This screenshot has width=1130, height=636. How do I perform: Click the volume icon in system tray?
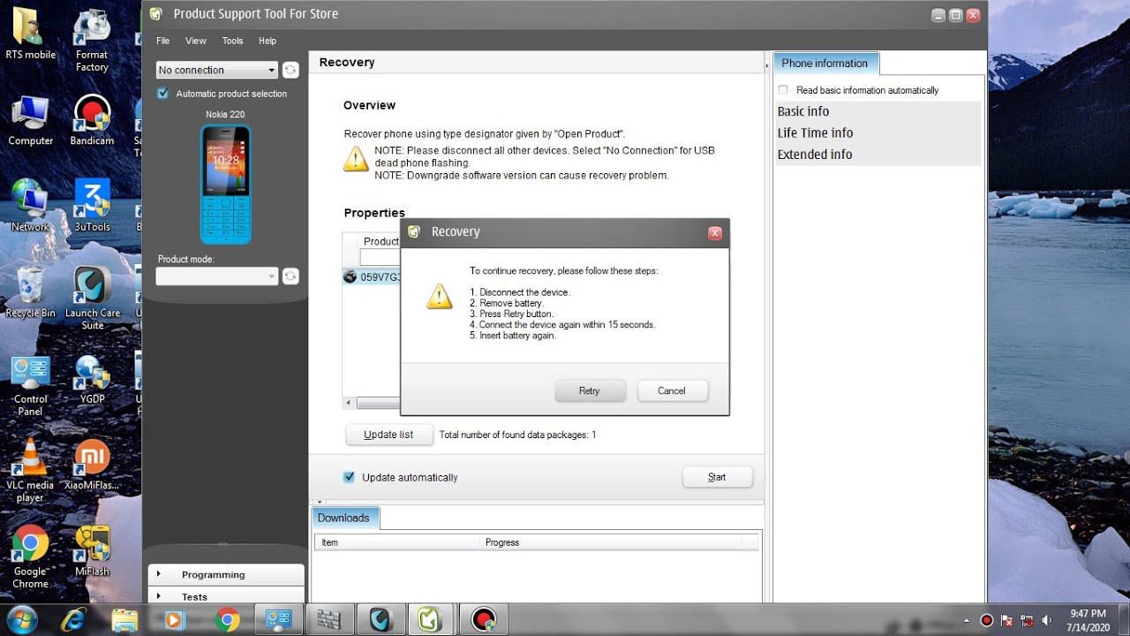point(1047,620)
